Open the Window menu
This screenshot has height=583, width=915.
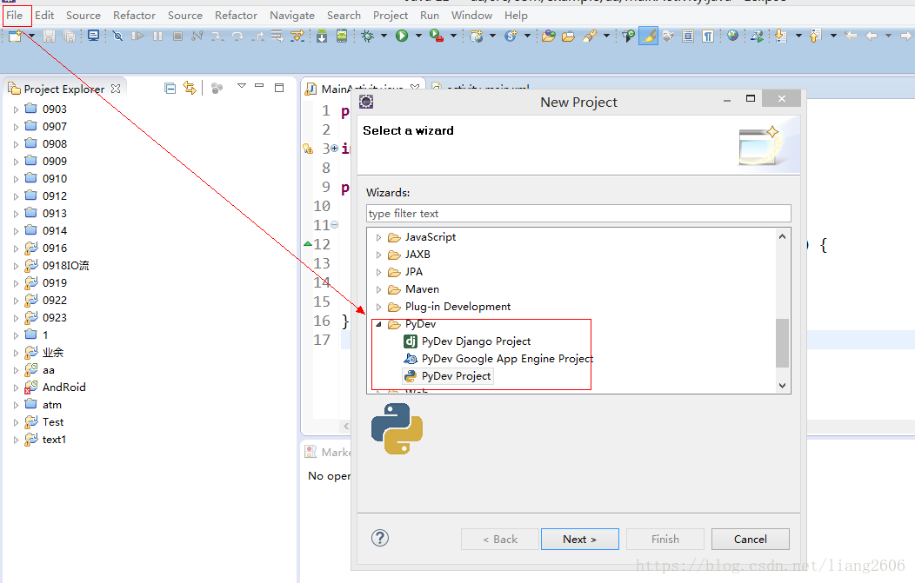pyautogui.click(x=471, y=15)
